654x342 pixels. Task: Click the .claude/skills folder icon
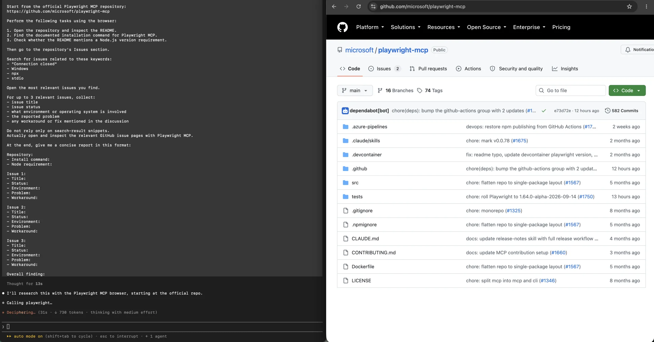coord(345,141)
